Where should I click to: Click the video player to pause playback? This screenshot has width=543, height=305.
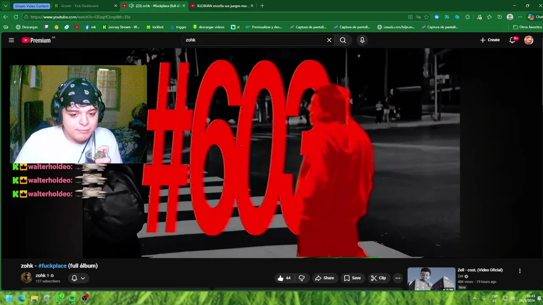tap(271, 152)
